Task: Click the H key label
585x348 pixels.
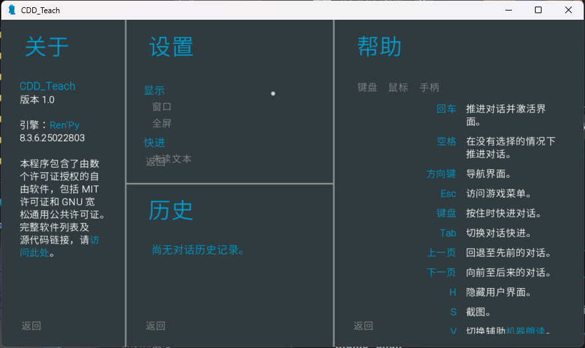Action: point(453,293)
